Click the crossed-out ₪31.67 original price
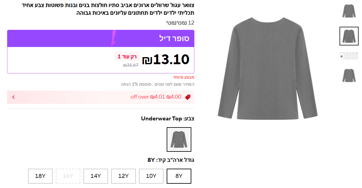The height and width of the screenshot is (188, 362). coord(131,65)
